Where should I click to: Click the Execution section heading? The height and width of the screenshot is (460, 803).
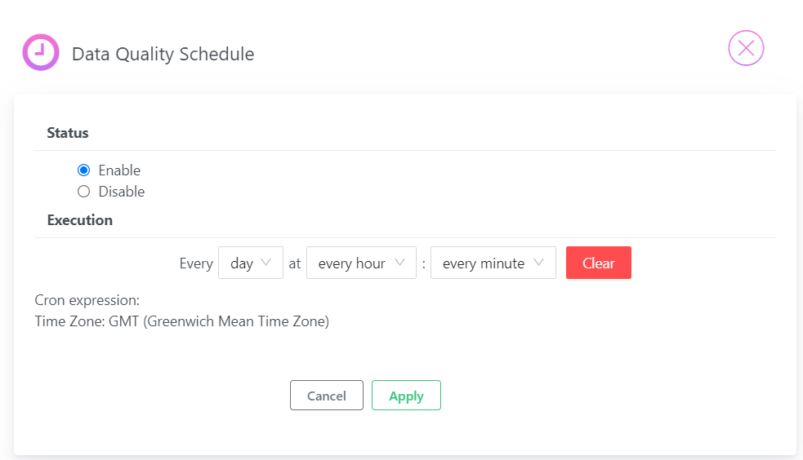(x=80, y=220)
